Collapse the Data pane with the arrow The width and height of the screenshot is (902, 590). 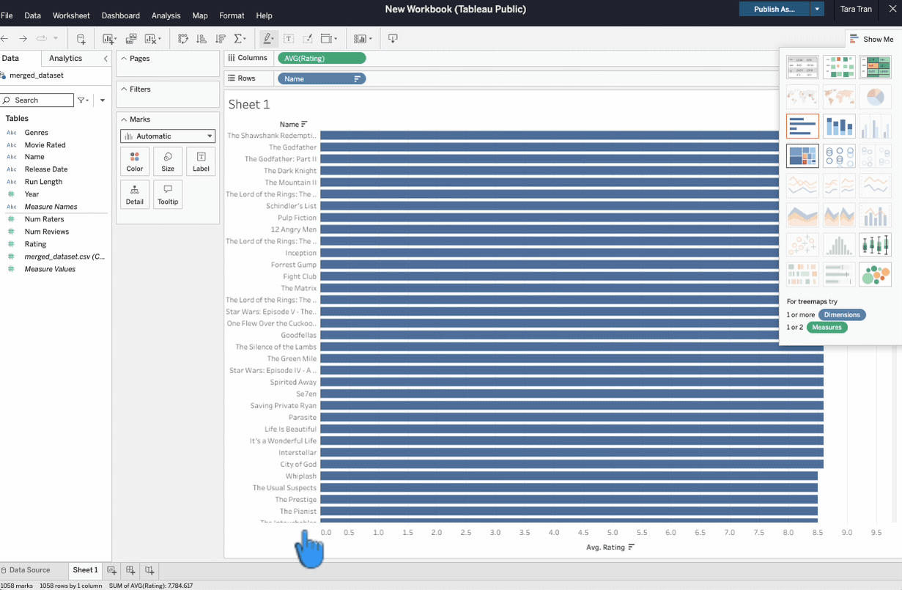click(x=106, y=59)
